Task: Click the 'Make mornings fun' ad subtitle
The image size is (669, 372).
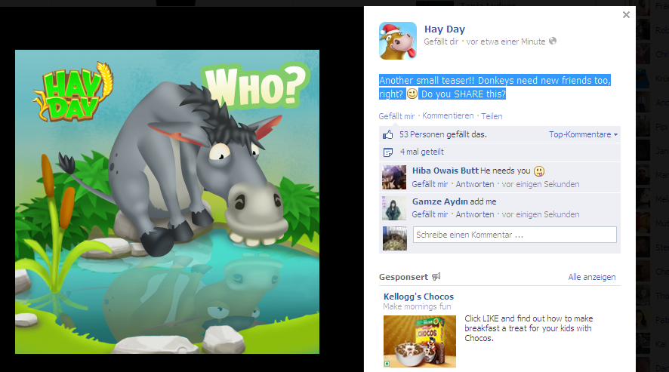Action: (x=417, y=306)
